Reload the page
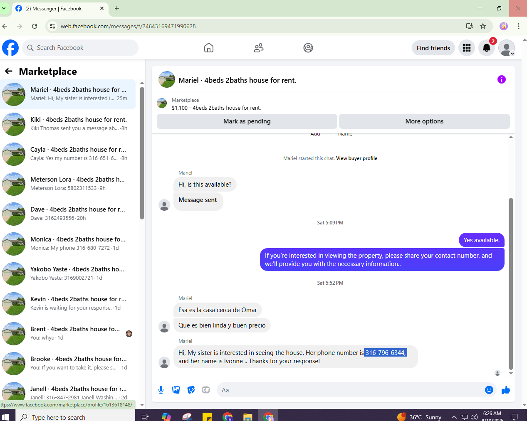Screen dimensions: 527x421 coord(35,26)
